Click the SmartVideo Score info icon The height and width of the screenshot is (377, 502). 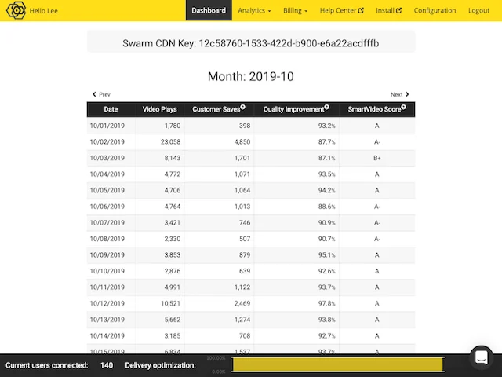[404, 107]
